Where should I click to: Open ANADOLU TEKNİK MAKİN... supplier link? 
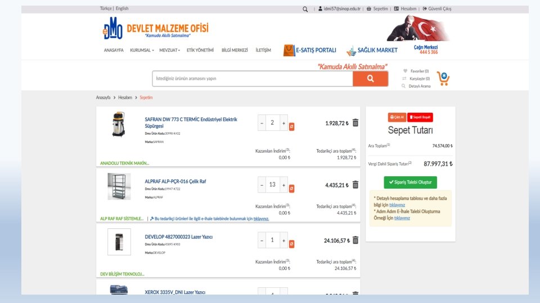(124, 163)
